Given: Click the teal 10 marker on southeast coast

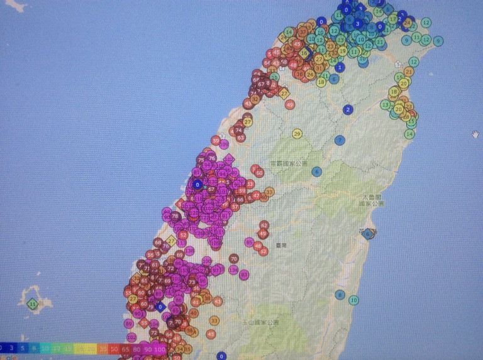Looking at the screenshot, I should (x=353, y=300).
